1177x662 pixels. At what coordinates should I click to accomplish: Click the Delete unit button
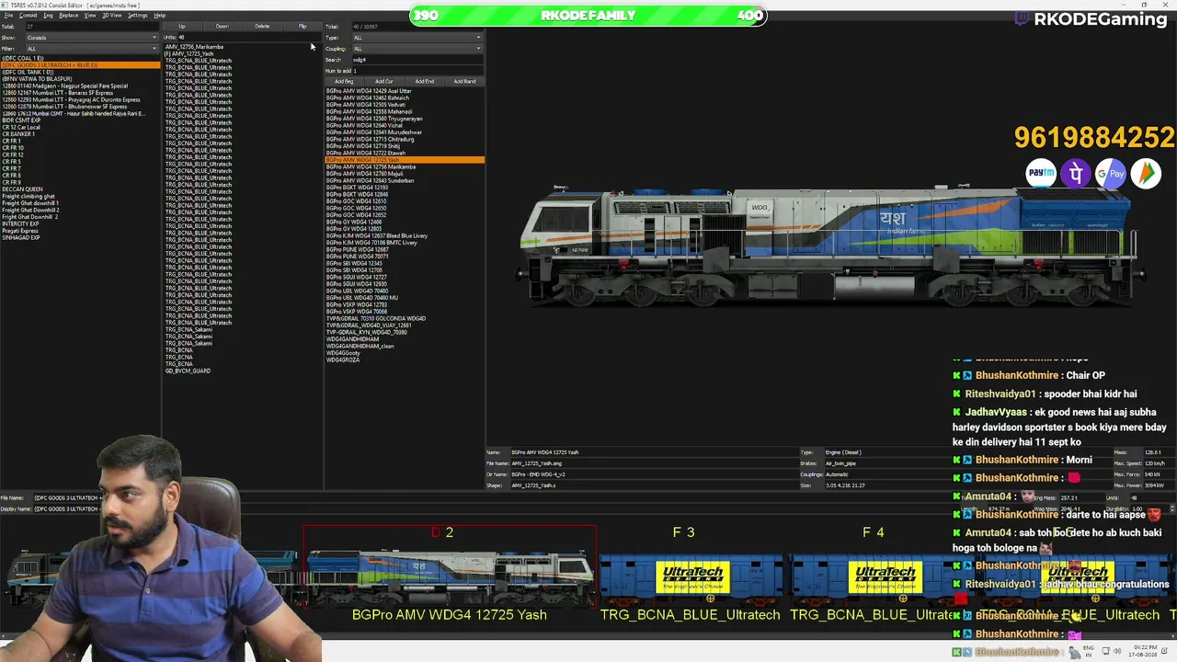pyautogui.click(x=262, y=27)
